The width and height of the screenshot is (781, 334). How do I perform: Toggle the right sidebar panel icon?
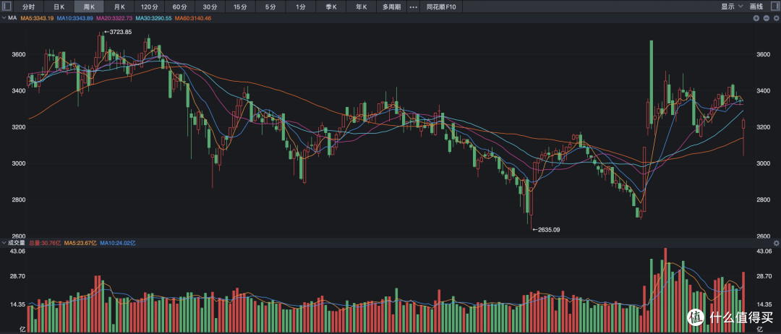774,7
